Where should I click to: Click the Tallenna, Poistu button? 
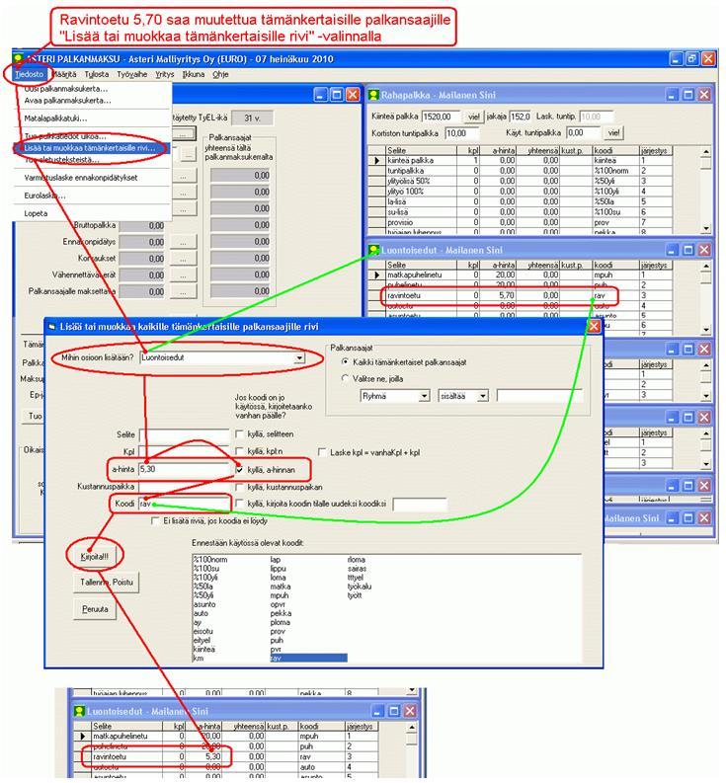pos(107,583)
